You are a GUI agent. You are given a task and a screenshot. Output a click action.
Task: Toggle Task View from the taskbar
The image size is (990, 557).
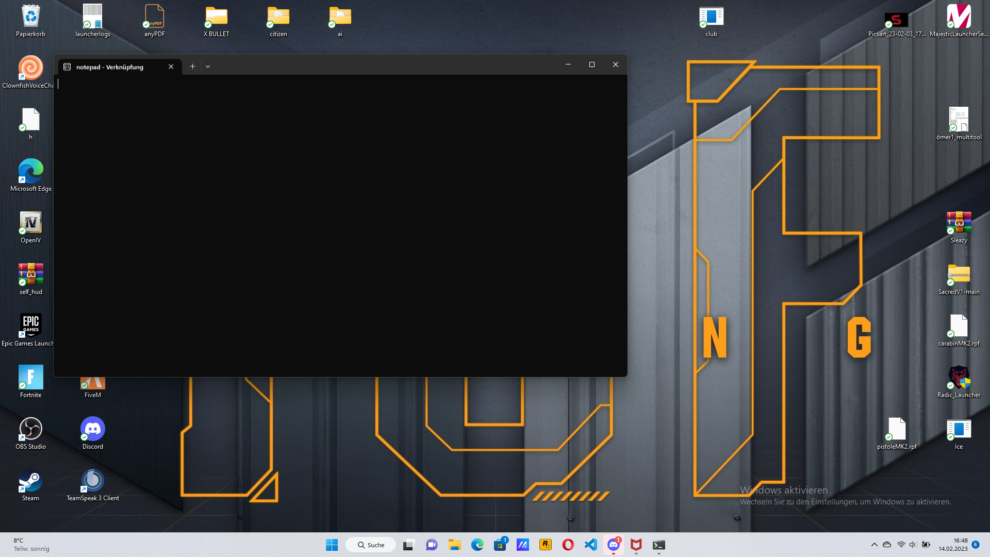408,545
